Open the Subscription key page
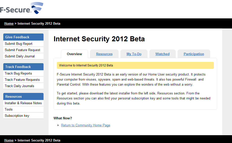Image resolution: width=232 pixels, height=143 pixels. click(17, 116)
